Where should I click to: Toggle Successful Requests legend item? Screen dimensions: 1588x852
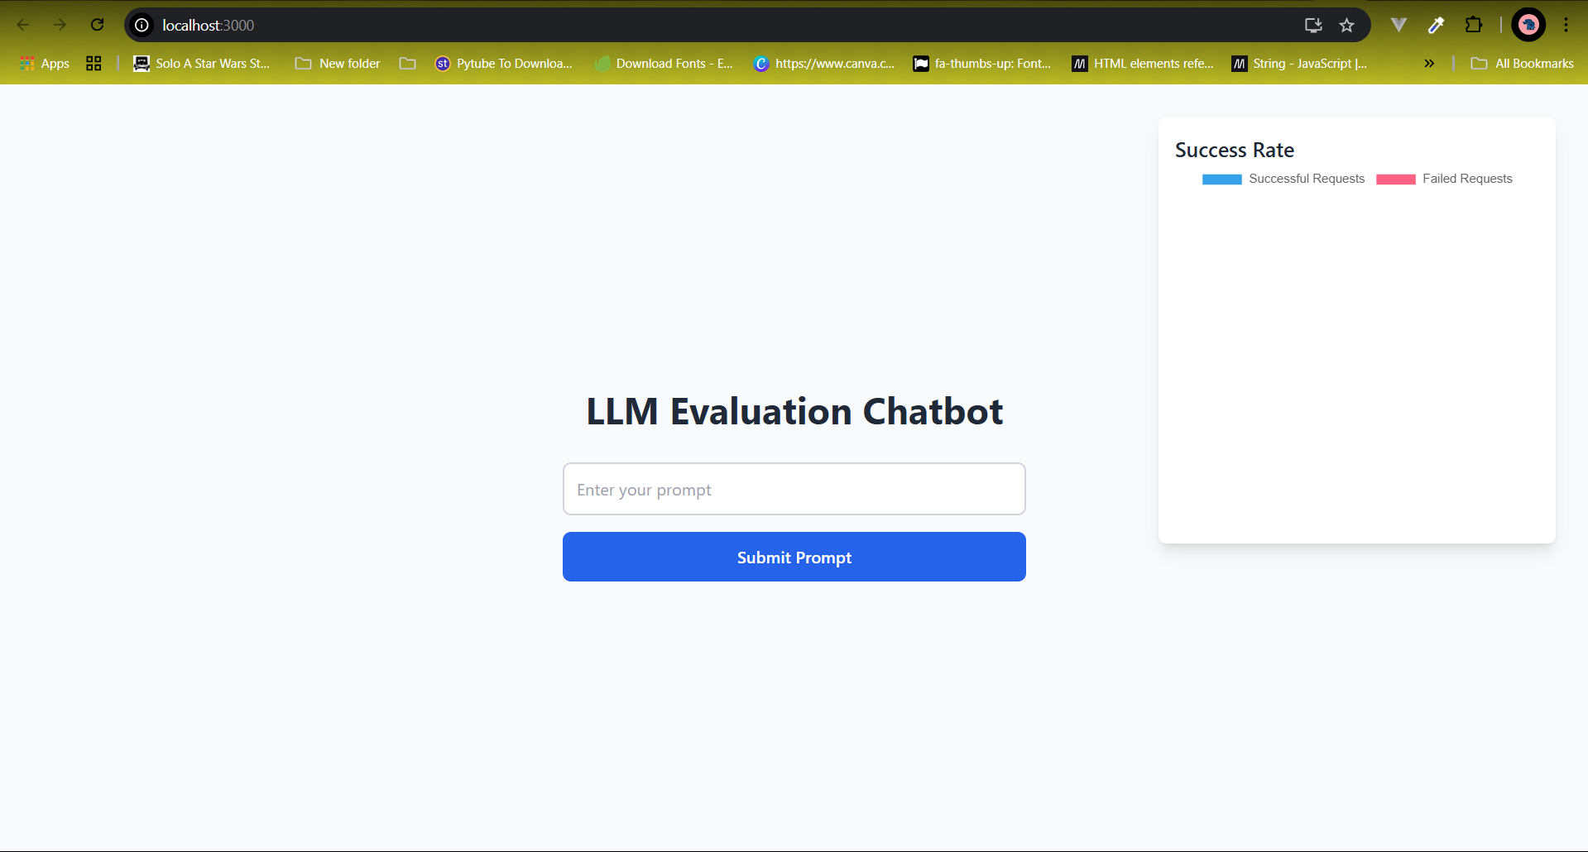point(1306,179)
